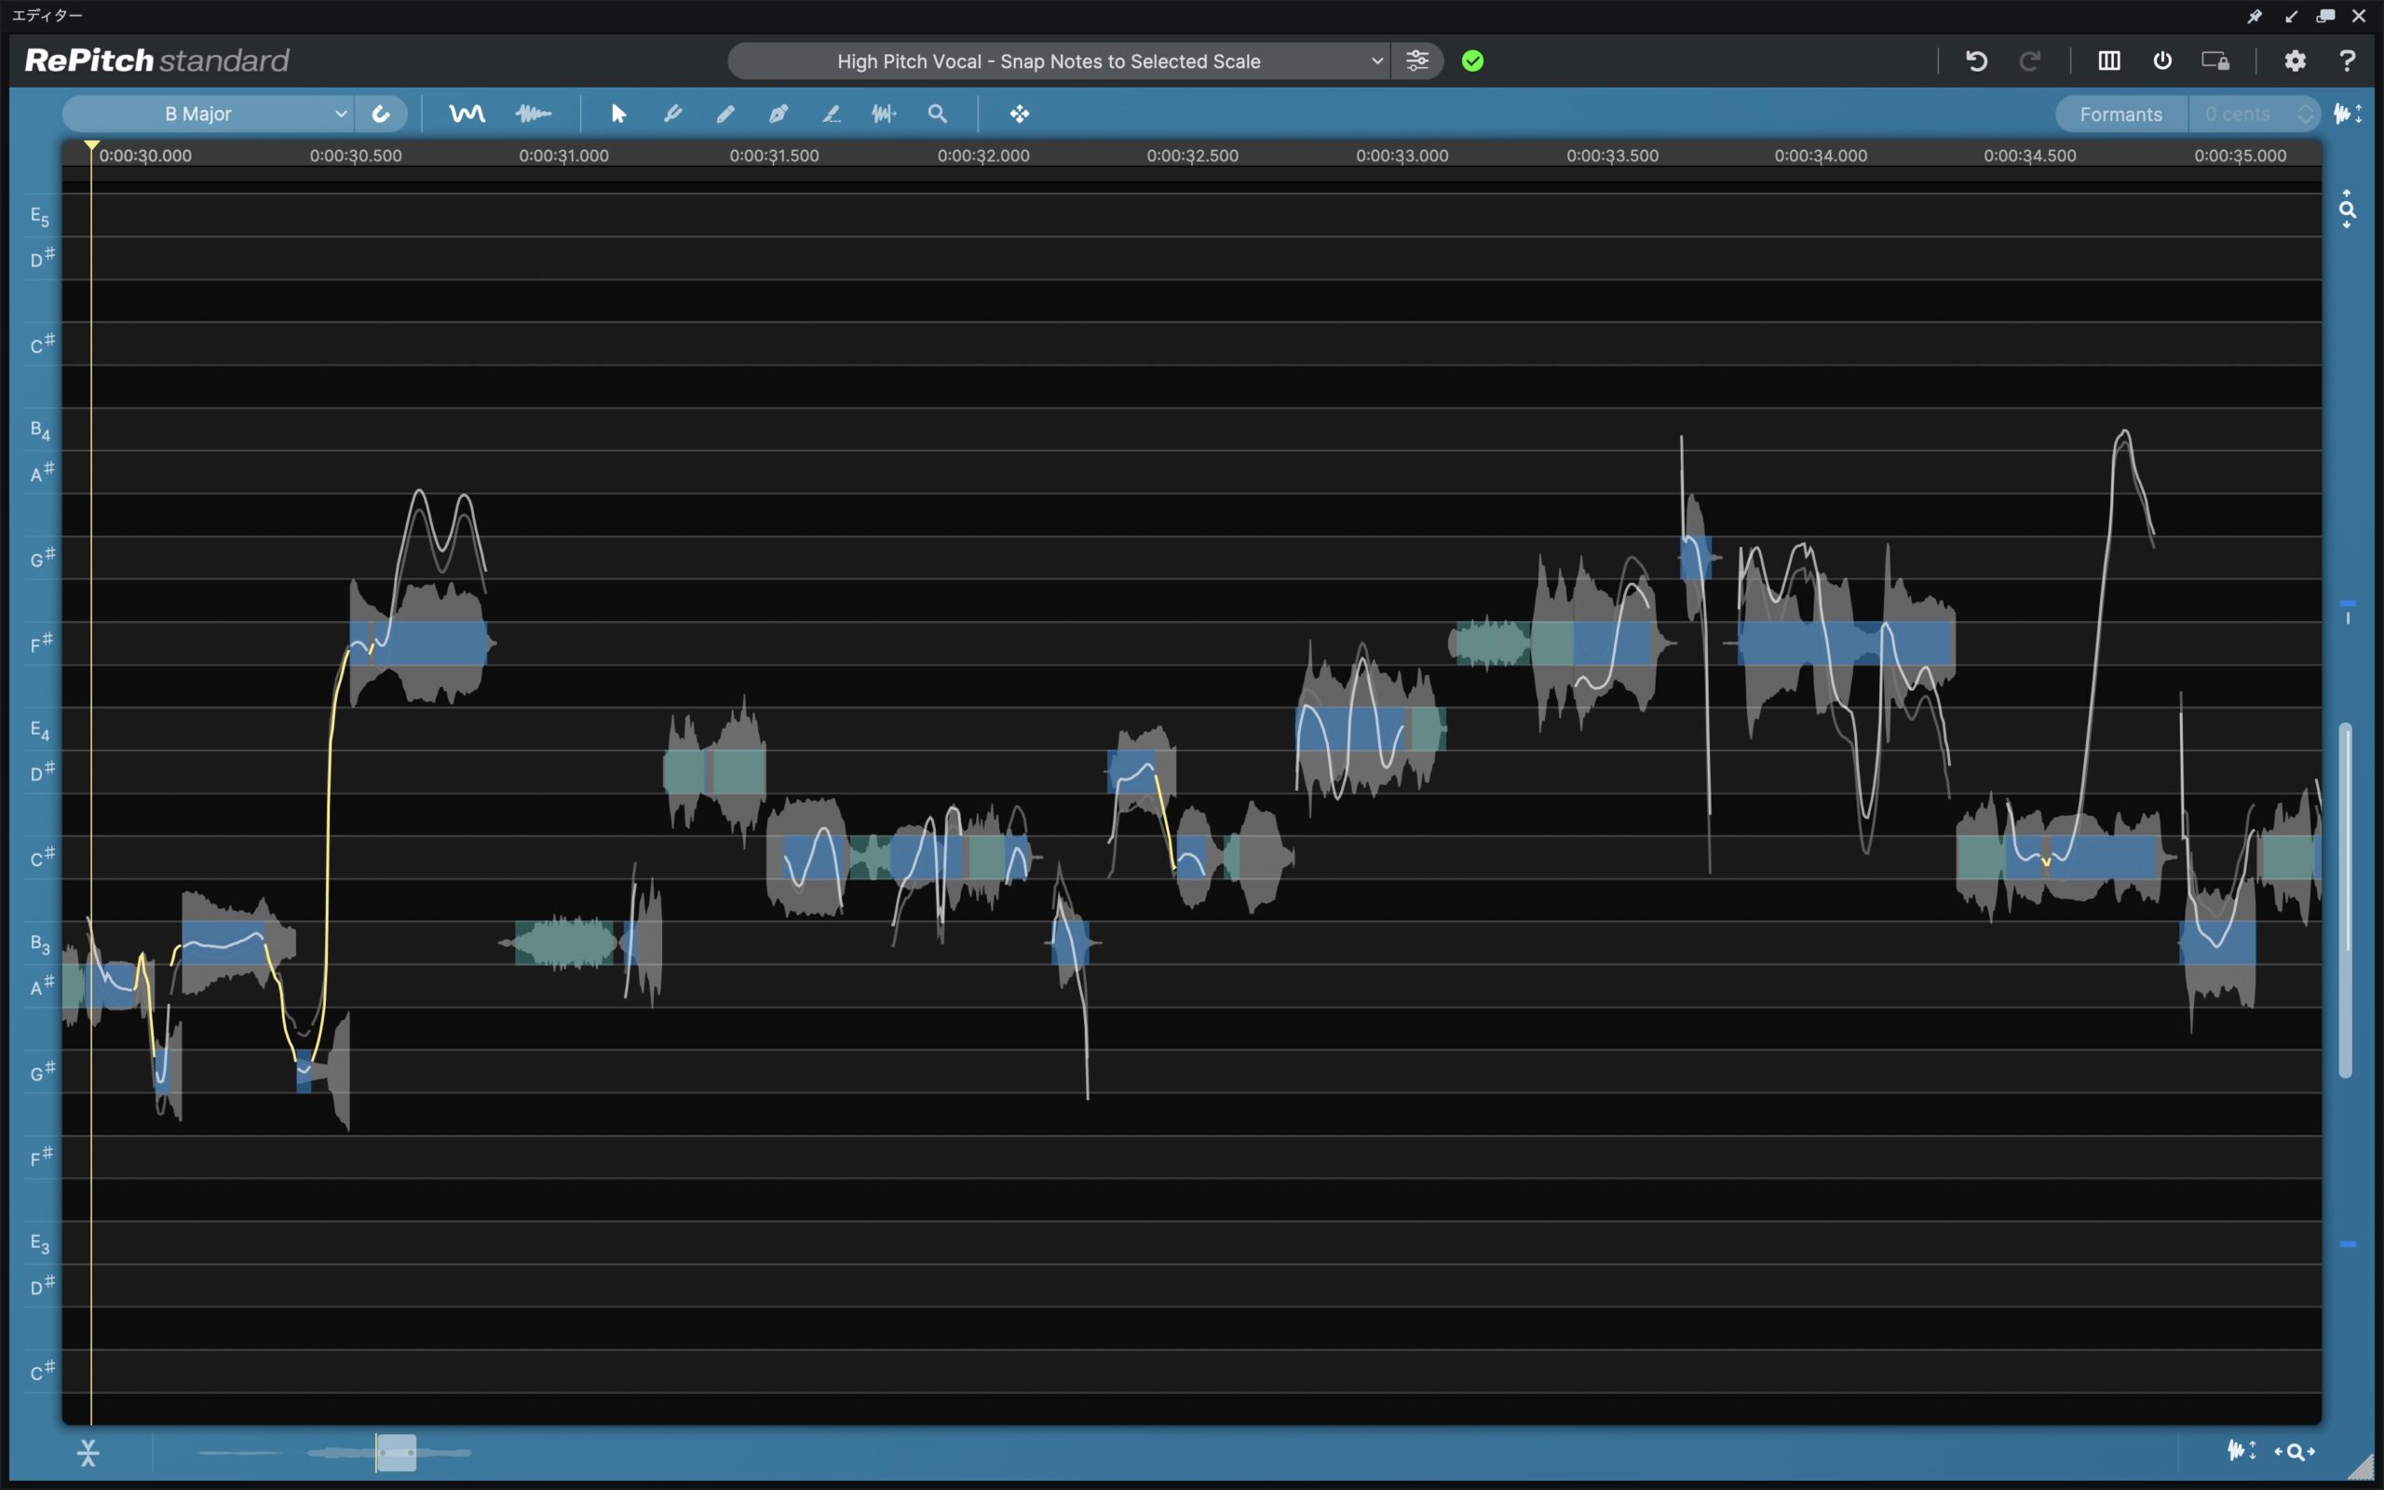Click RePitch standard logo
The height and width of the screenshot is (1490, 2384).
coord(156,61)
